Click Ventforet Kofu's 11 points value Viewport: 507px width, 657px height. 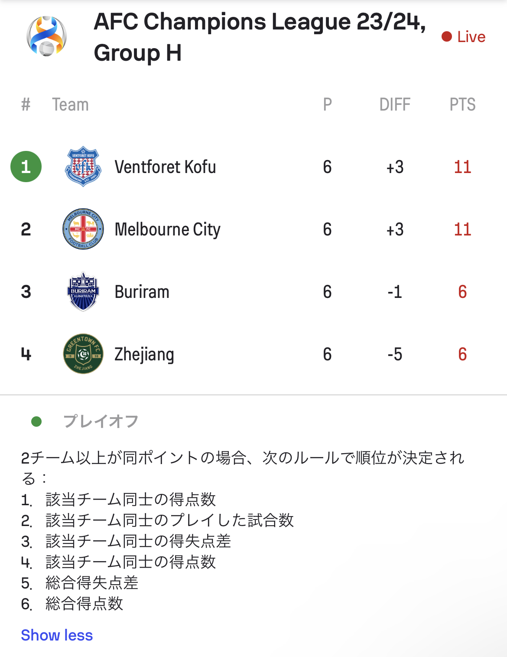coord(462,167)
